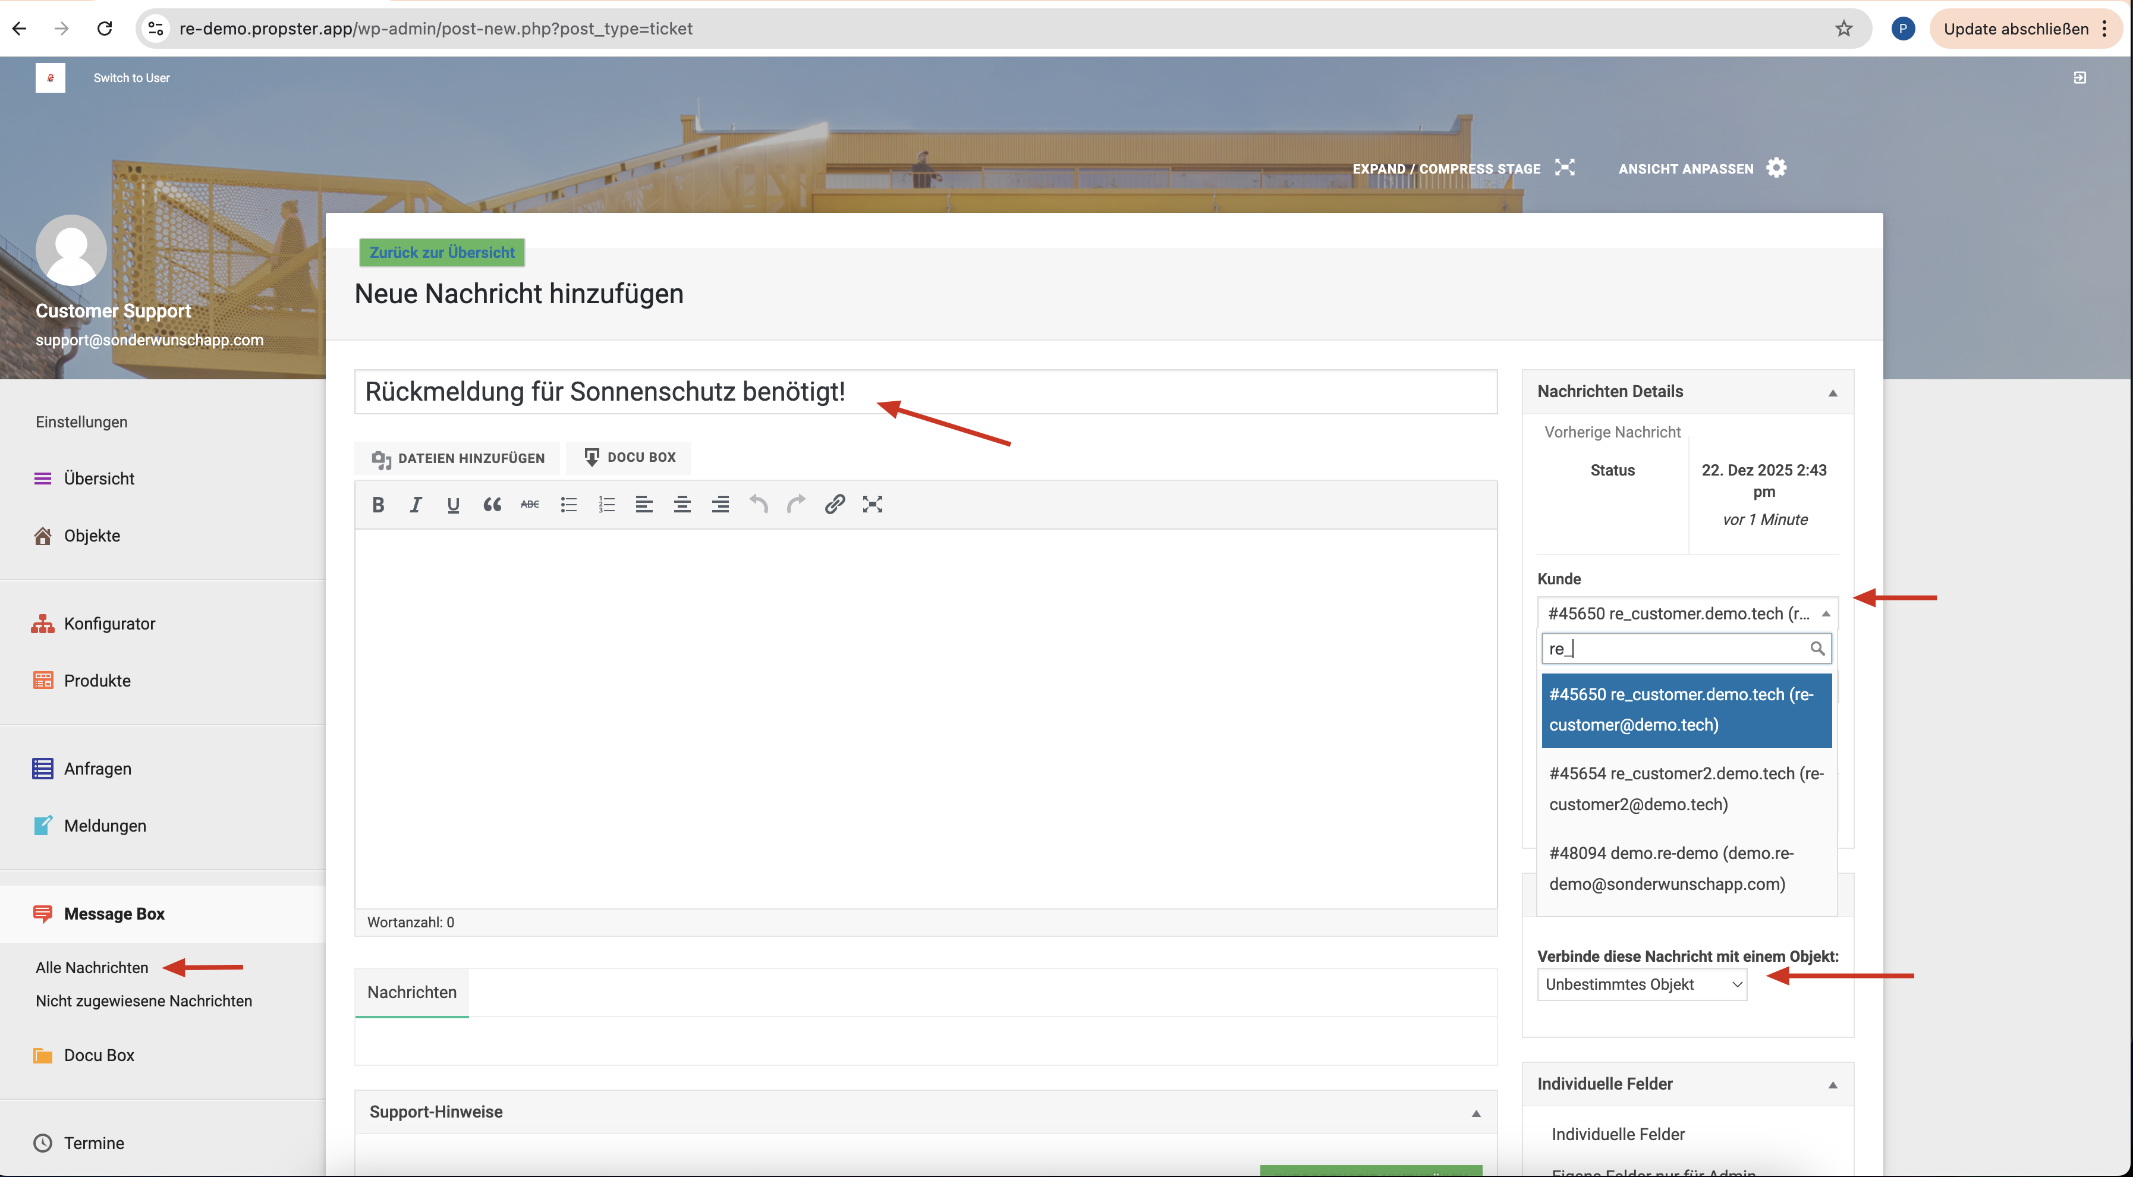Insert a numbered list

click(606, 505)
